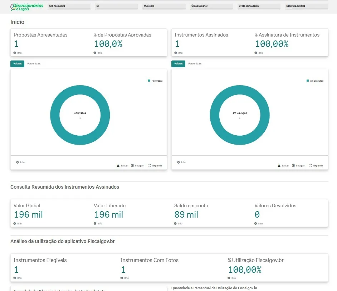Open the Ano Assinatura filter
The height and width of the screenshot is (291, 337).
(69, 6)
